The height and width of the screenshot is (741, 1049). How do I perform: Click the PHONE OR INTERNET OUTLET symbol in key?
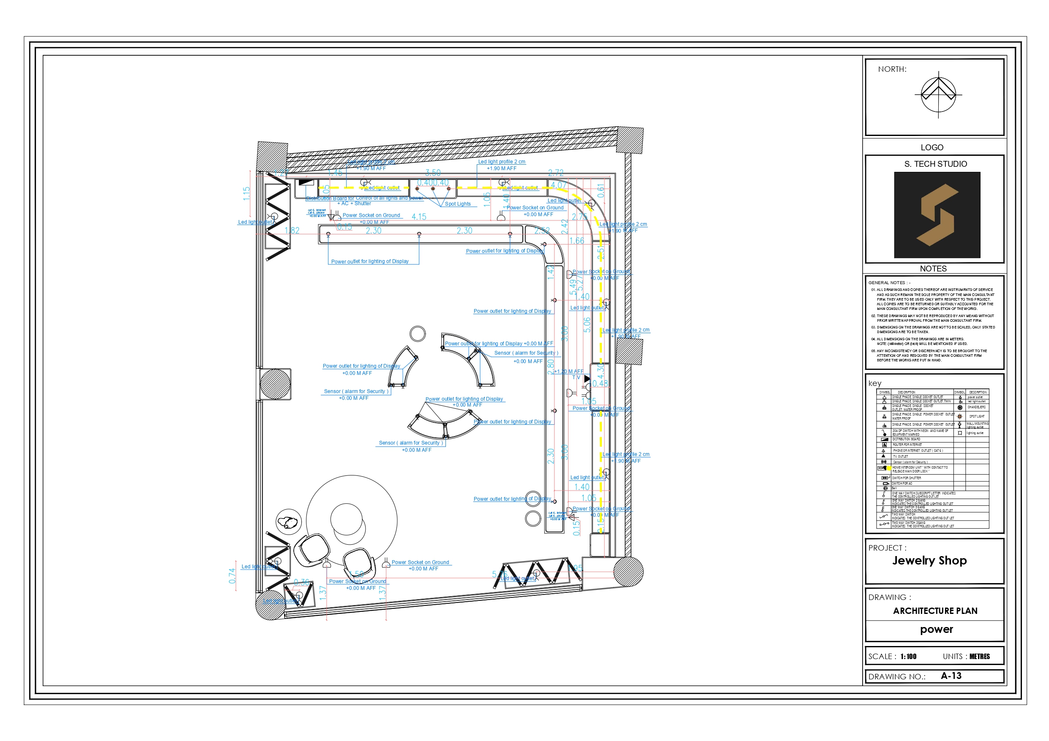[884, 451]
